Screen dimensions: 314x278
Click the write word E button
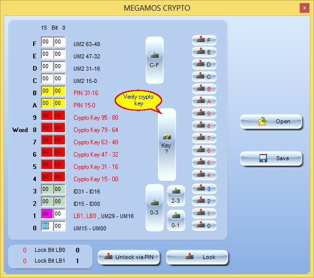(204, 52)
